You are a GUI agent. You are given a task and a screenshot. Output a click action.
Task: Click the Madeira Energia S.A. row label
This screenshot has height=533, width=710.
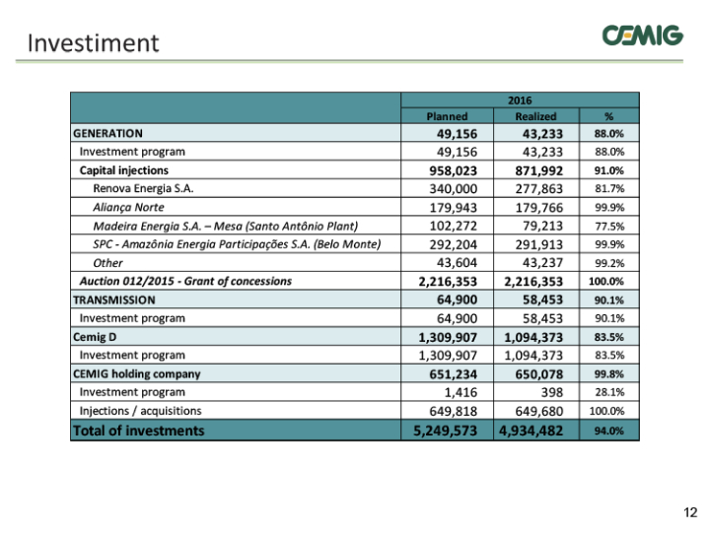[x=225, y=226]
